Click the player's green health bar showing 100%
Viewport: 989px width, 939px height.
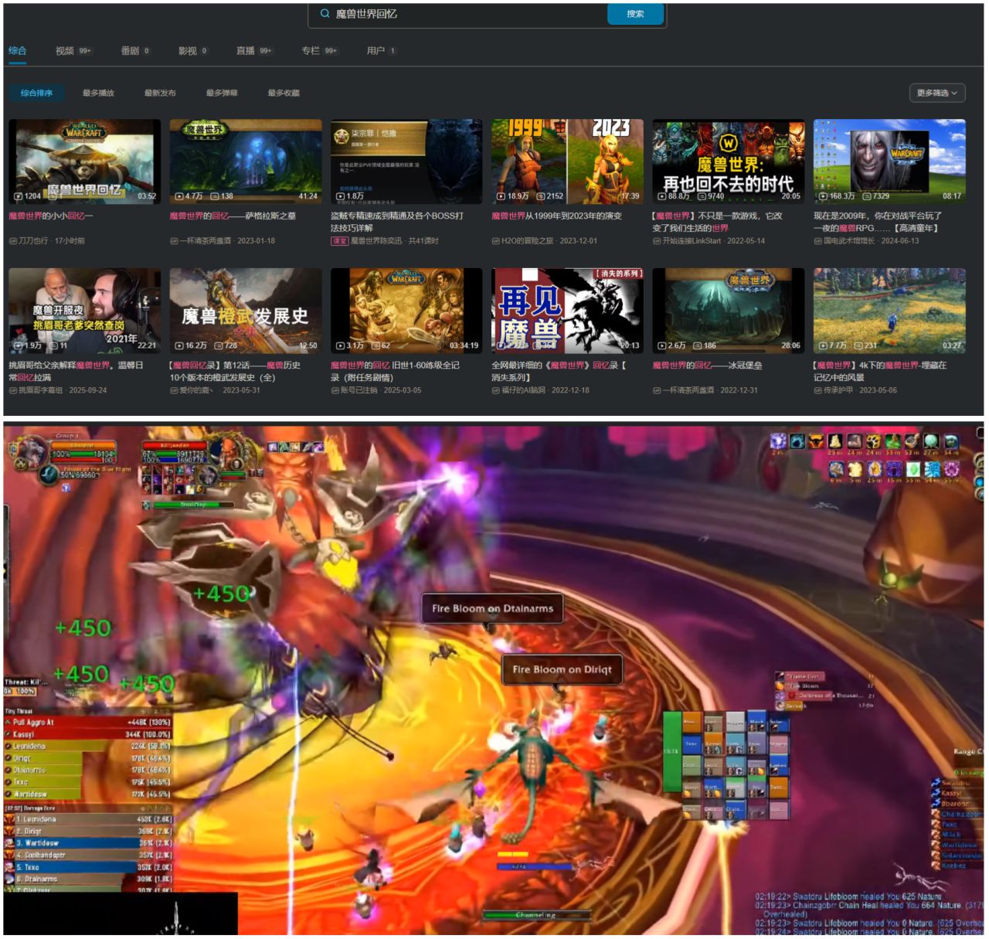pyautogui.click(x=83, y=454)
